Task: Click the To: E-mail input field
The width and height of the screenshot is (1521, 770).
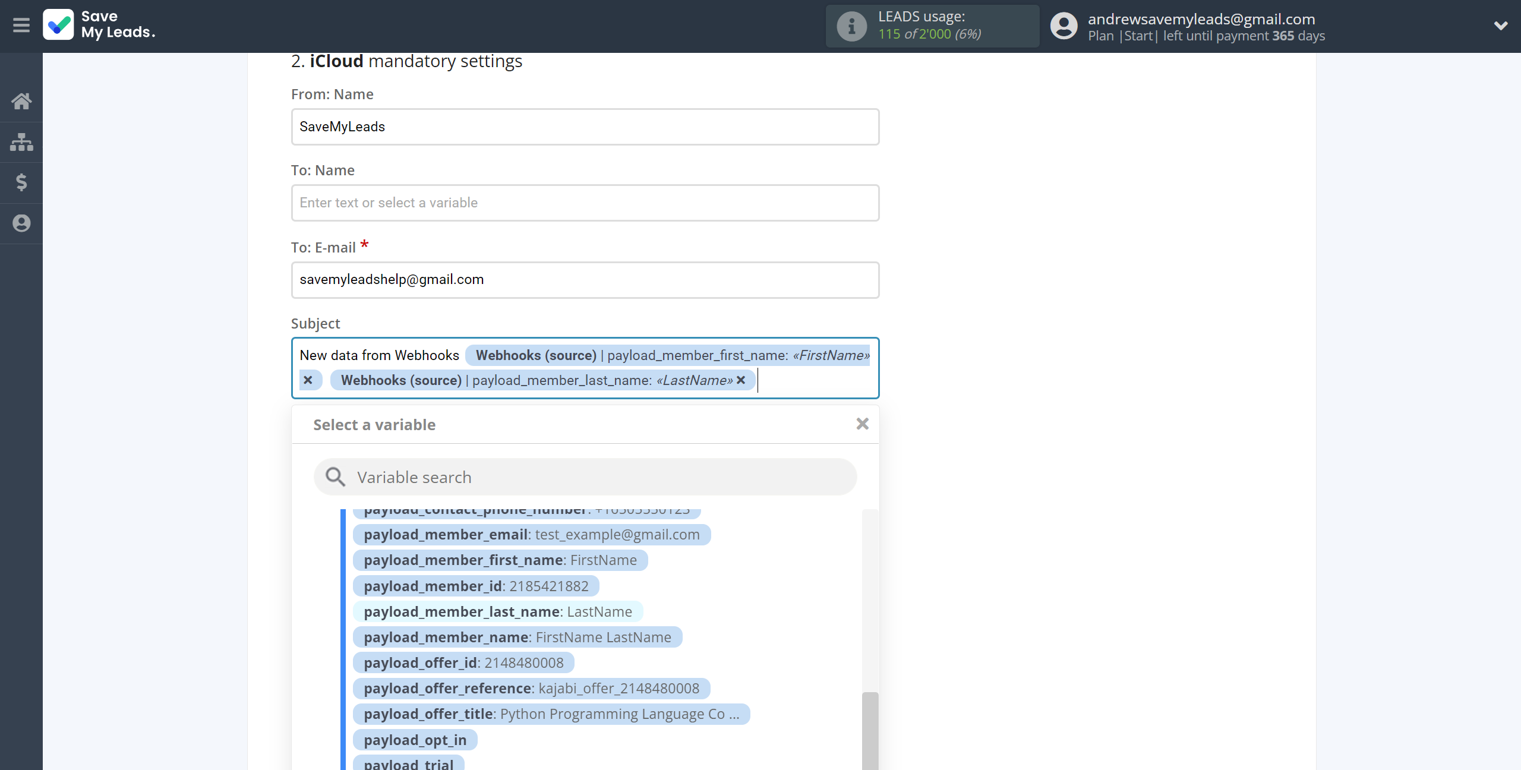Action: click(585, 280)
